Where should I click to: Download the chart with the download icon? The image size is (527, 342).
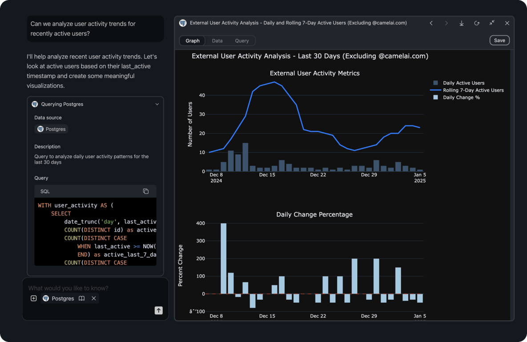462,23
